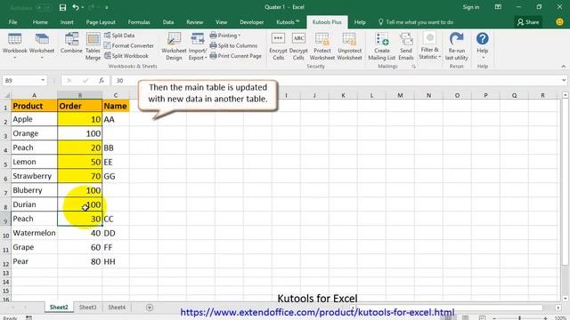Click the cell containing HH
Viewport: 570px width, 320px height.
point(116,261)
